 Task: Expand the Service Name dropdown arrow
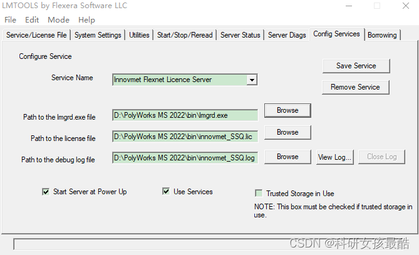point(252,80)
